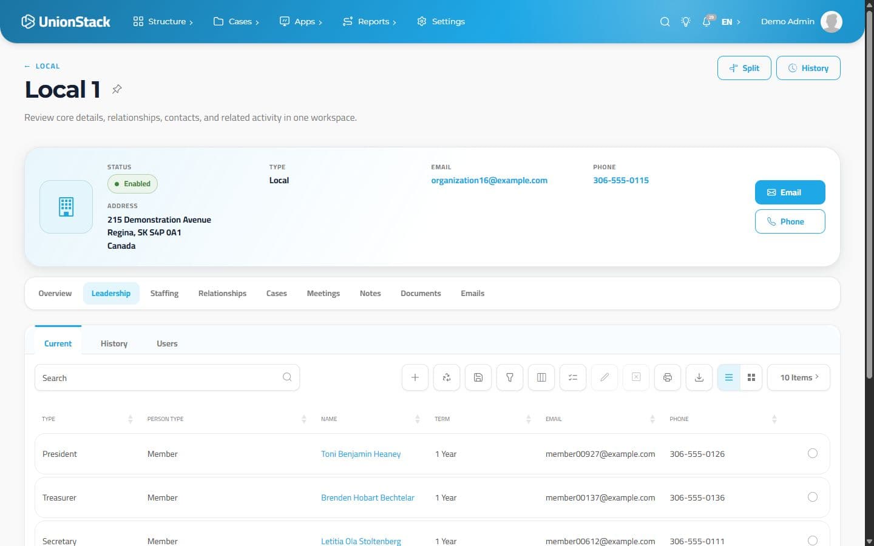Click the History button at top right

coord(808,68)
